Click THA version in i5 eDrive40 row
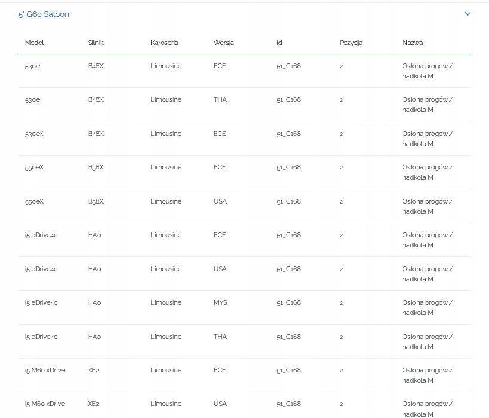The width and height of the screenshot is (489, 418). pos(220,337)
